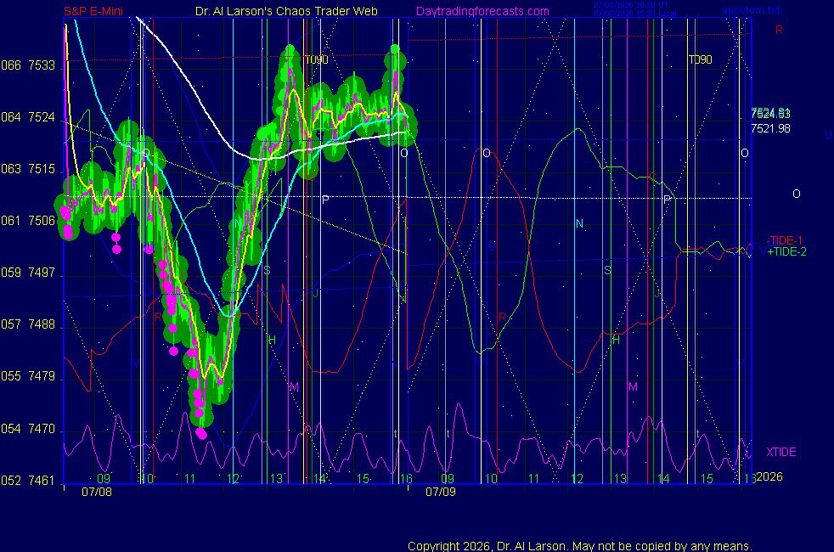Click the 07/09 date axis label
Viewport: 834px width, 552px height.
point(441,492)
